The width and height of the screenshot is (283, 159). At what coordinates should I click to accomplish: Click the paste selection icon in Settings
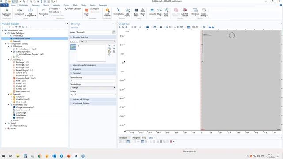pos(109,52)
